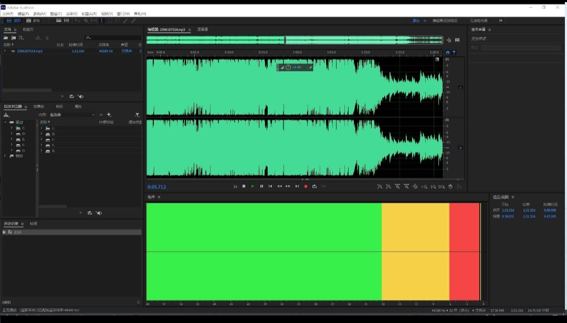Screen dimensions: 567x323
Task: Switch to Multitrack view mode (多轨)
Action: coord(33,20)
